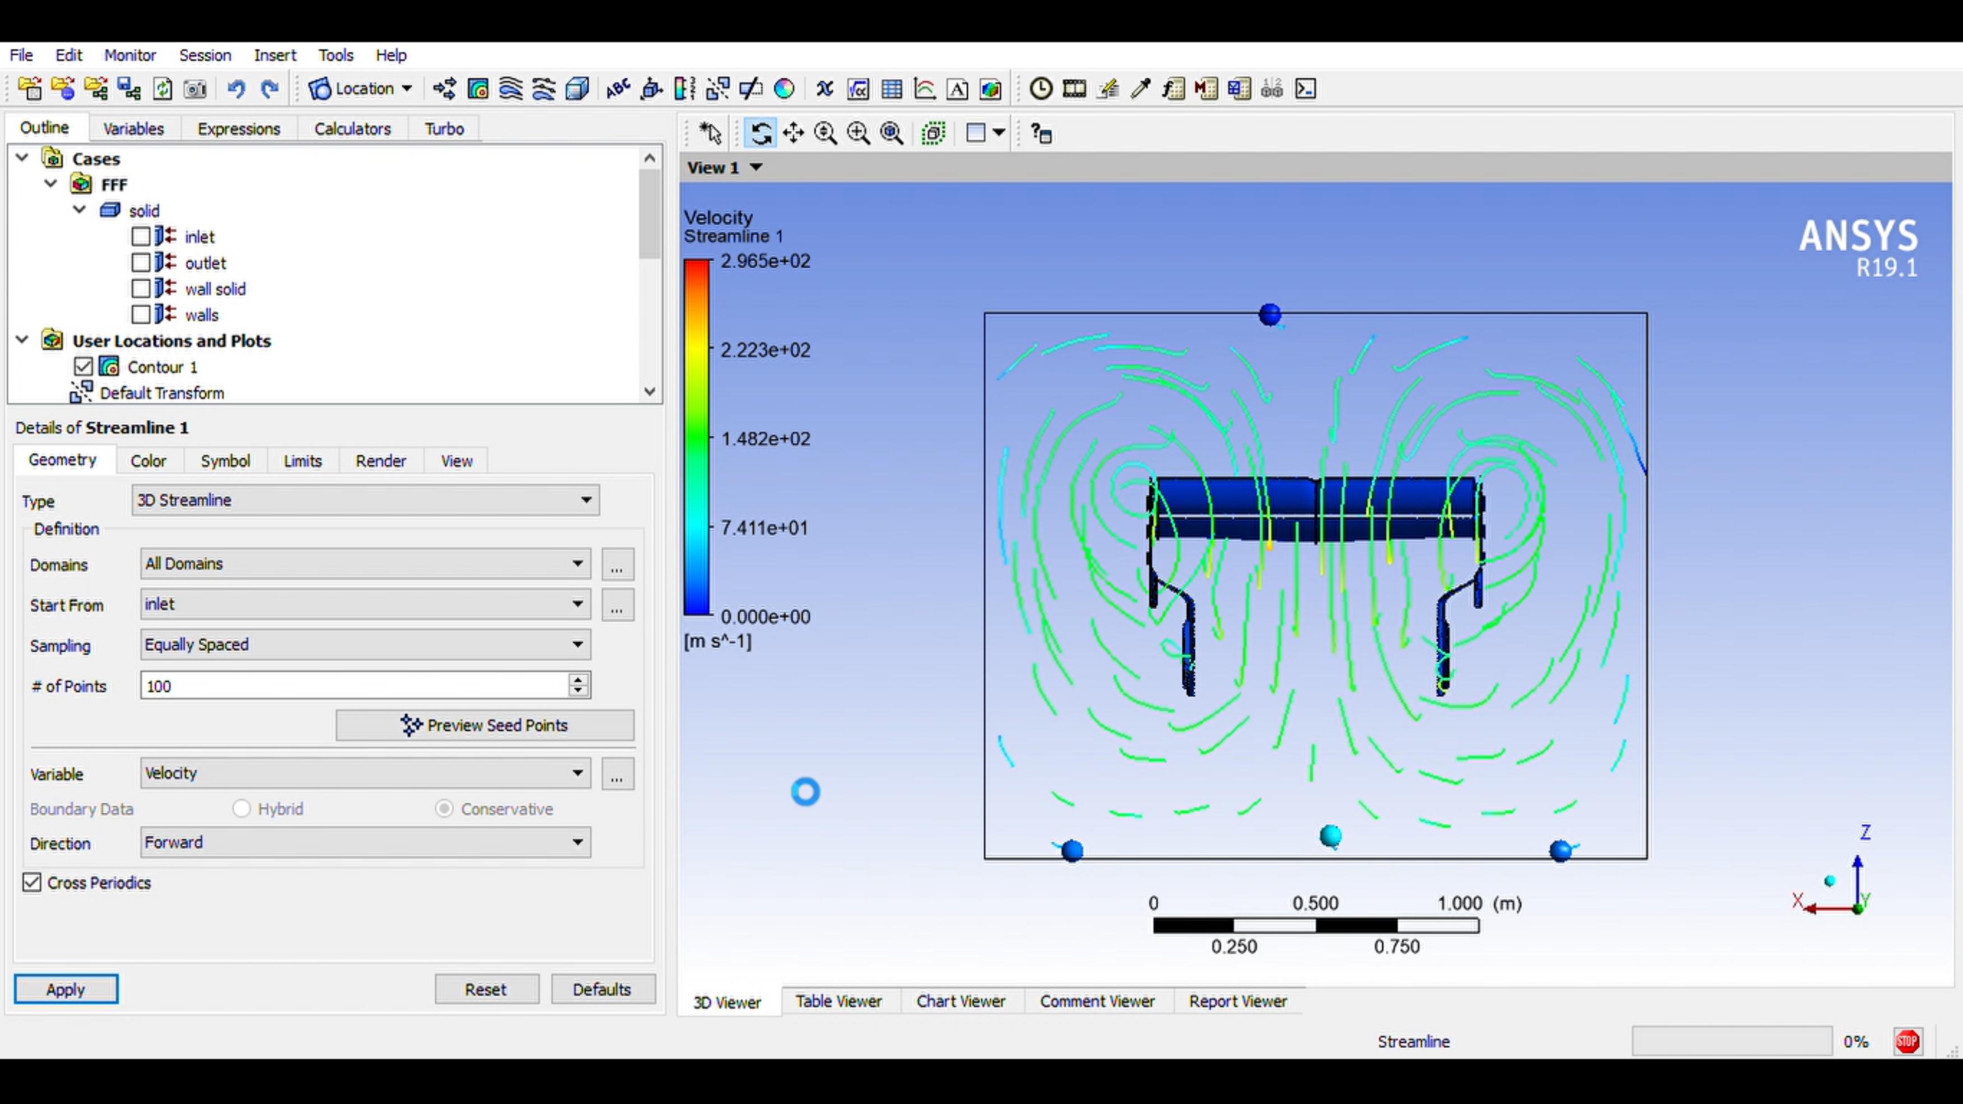
Task: Open the Insert menu
Action: tap(275, 55)
